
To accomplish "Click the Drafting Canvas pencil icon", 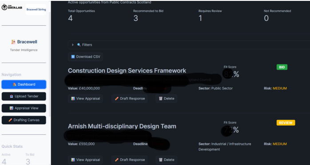I will 10,120.
